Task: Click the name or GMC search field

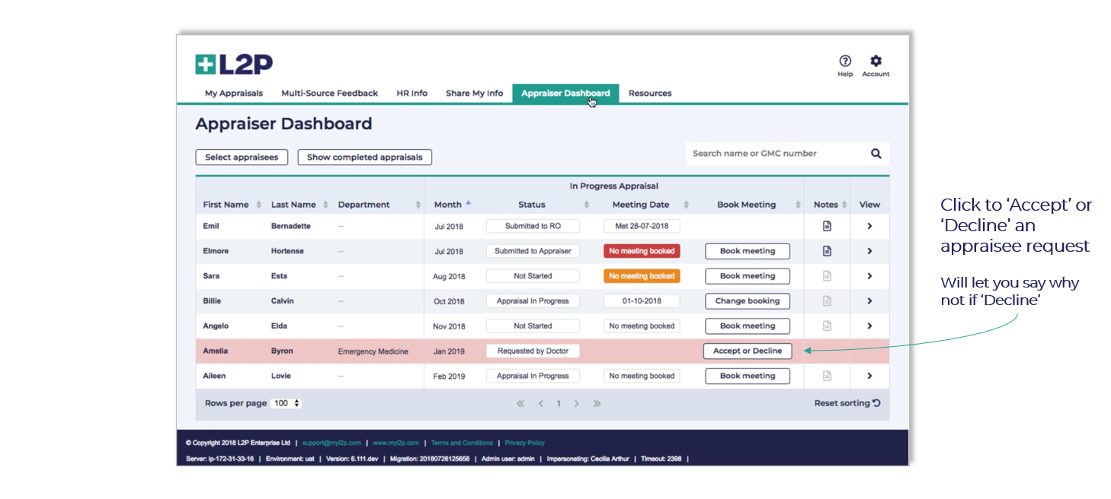Action: click(x=773, y=154)
